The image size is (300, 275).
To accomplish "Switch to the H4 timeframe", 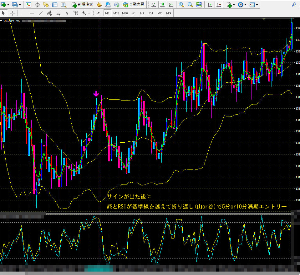I will [142, 13].
